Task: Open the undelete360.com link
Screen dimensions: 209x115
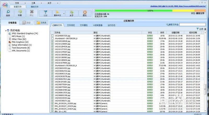Action: pyautogui.click(x=178, y=6)
